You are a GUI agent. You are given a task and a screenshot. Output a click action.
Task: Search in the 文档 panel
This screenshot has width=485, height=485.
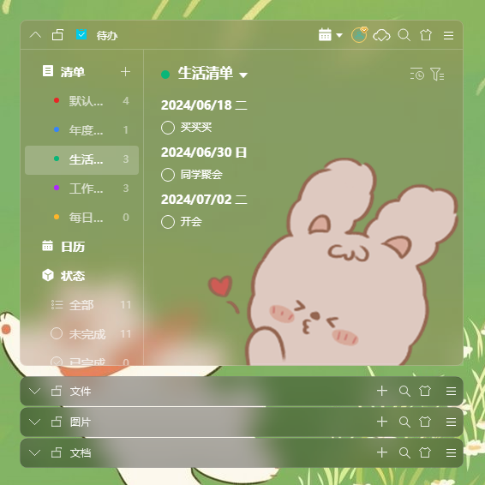[404, 453]
